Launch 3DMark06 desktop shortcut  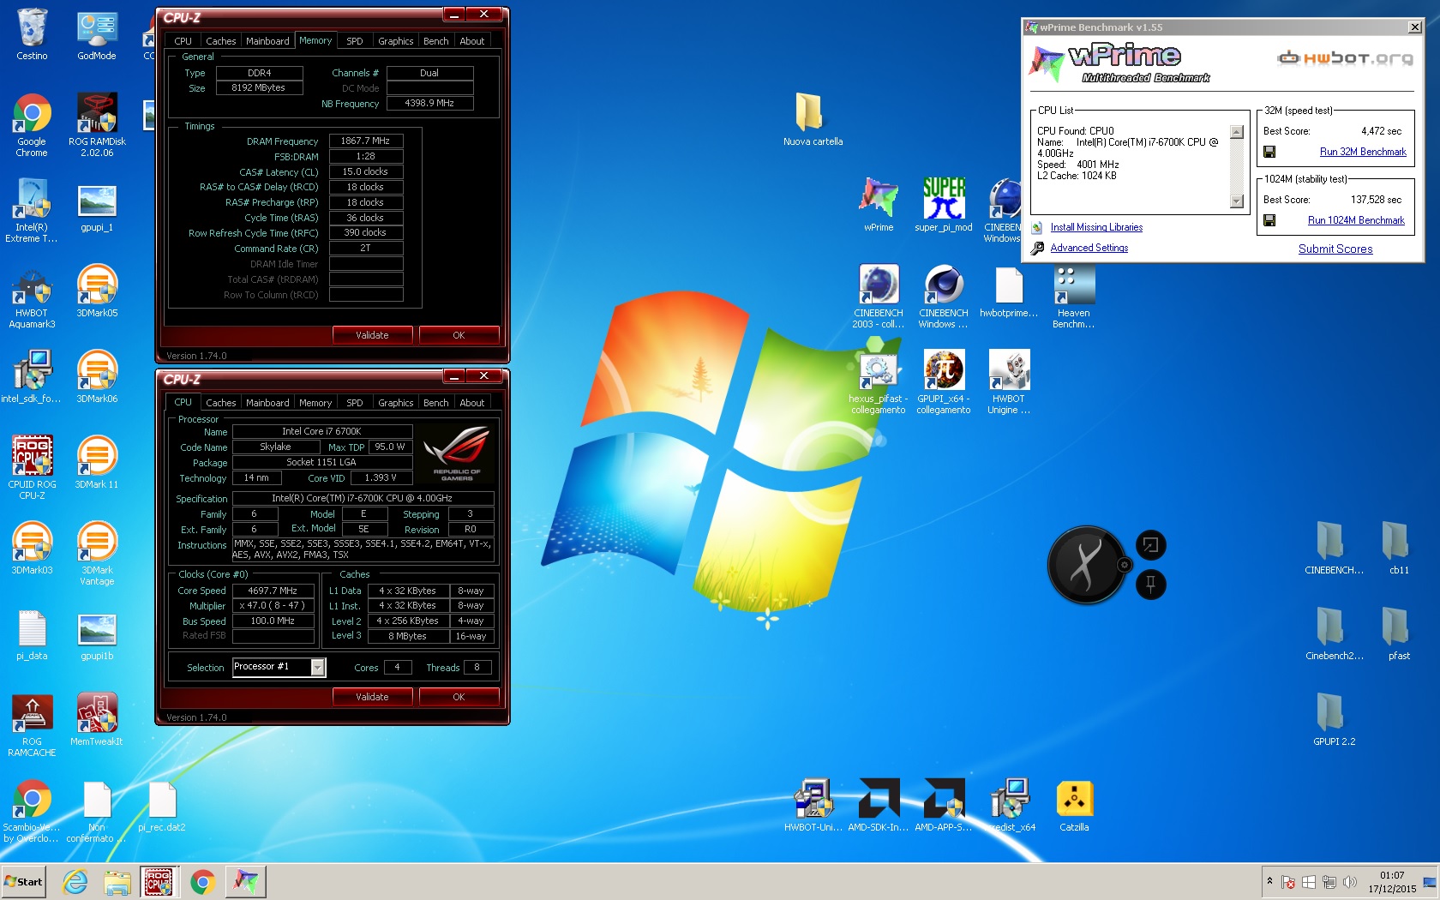[x=97, y=377]
